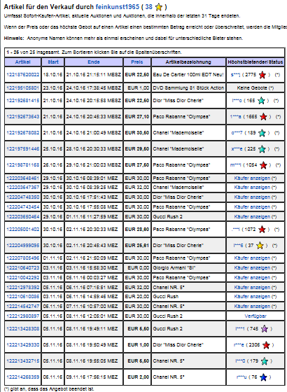287x392 pixels.
Task: Click the purple star beside feedback 745
Action: pos(265,329)
